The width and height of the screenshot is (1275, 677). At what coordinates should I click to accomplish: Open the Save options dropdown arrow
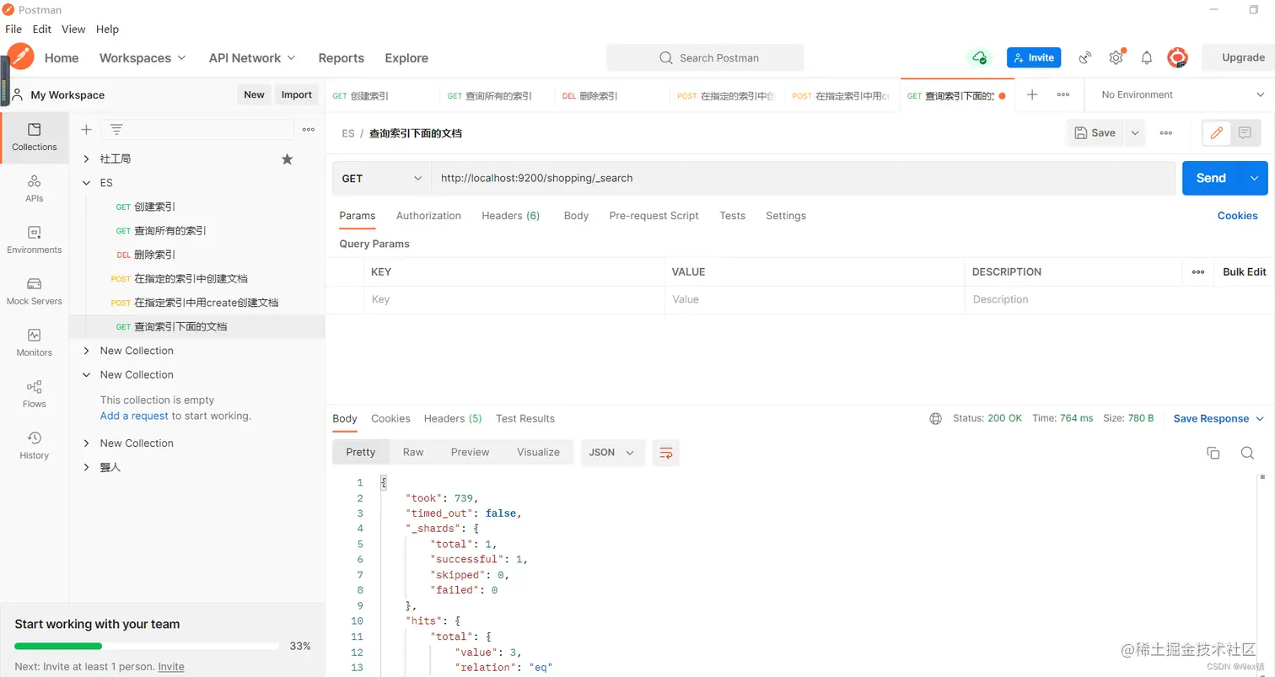pyautogui.click(x=1135, y=132)
